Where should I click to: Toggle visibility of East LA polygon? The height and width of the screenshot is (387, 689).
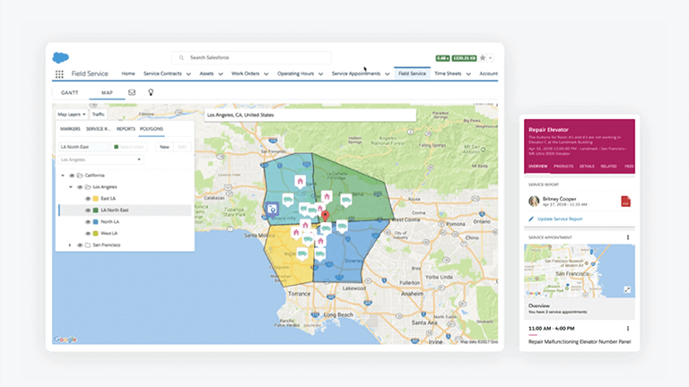pos(88,198)
